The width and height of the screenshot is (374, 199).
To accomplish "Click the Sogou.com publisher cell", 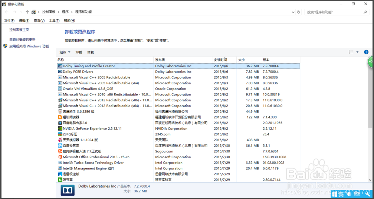I will 164,151.
